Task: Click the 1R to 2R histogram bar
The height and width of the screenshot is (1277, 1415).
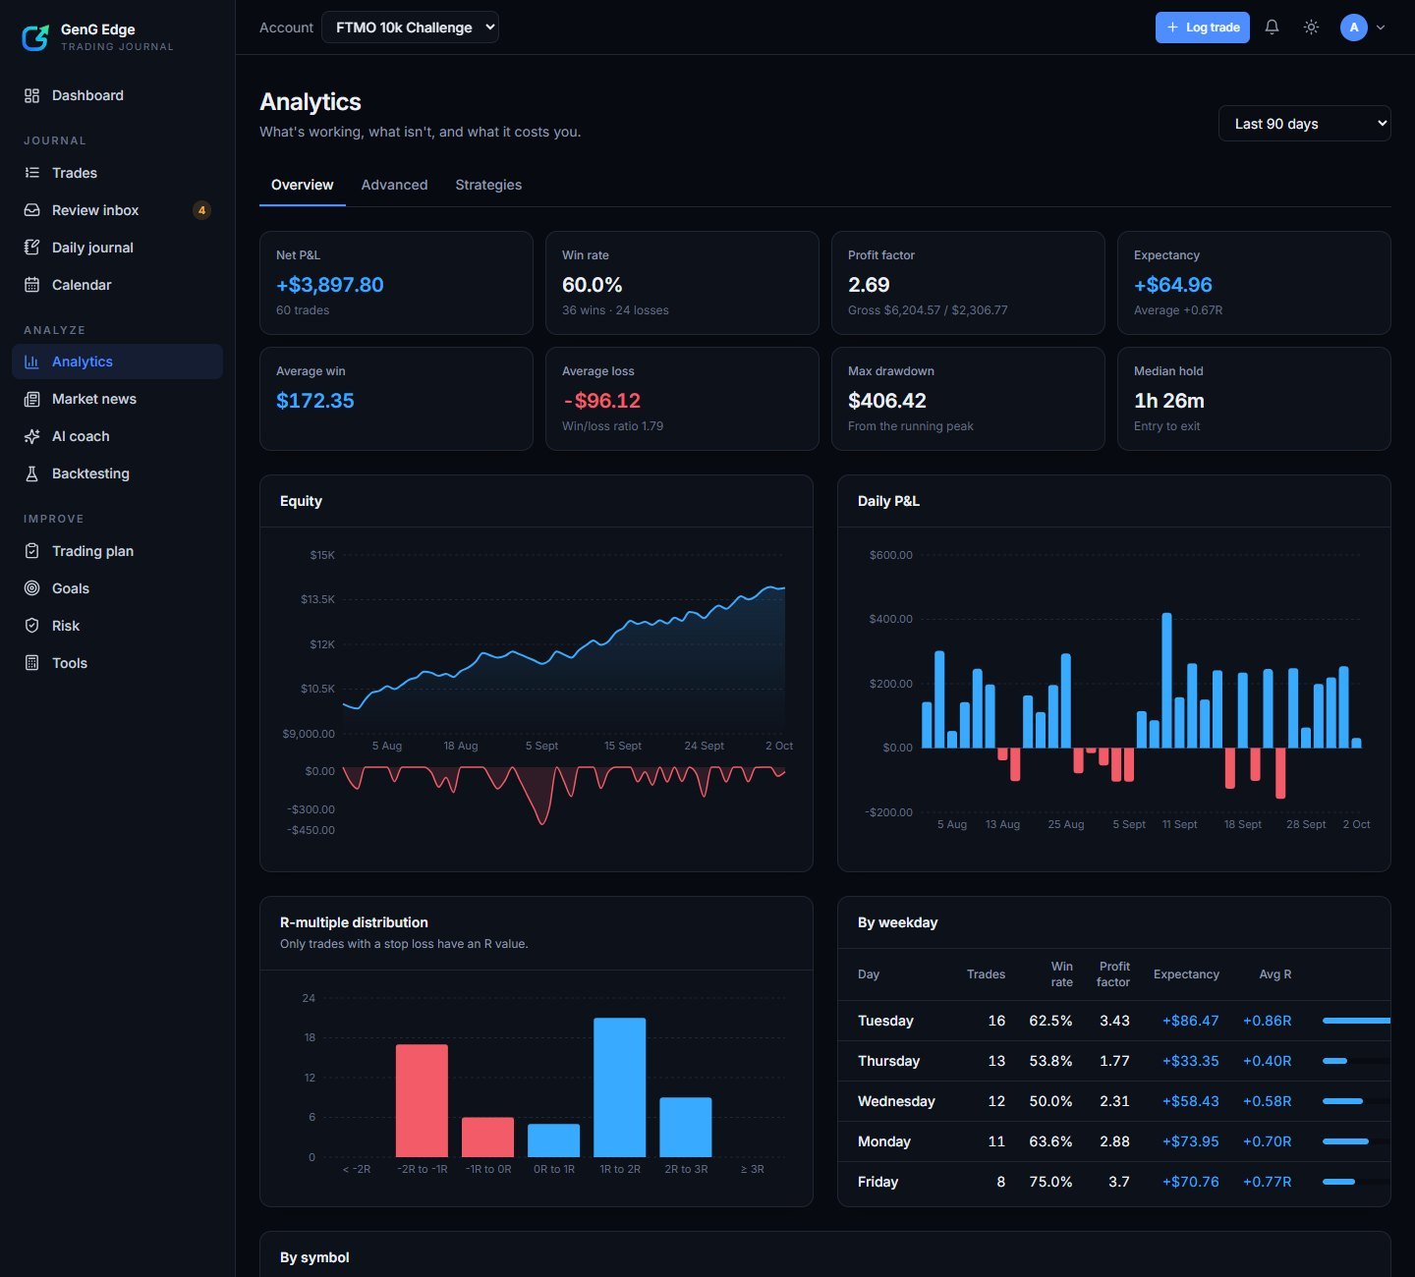Action: coord(619,1087)
